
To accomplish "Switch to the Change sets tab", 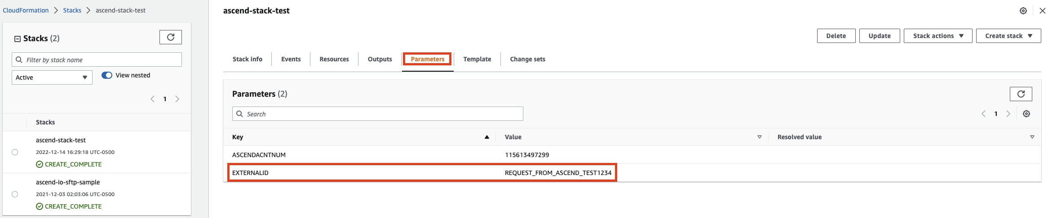I will pyautogui.click(x=528, y=59).
